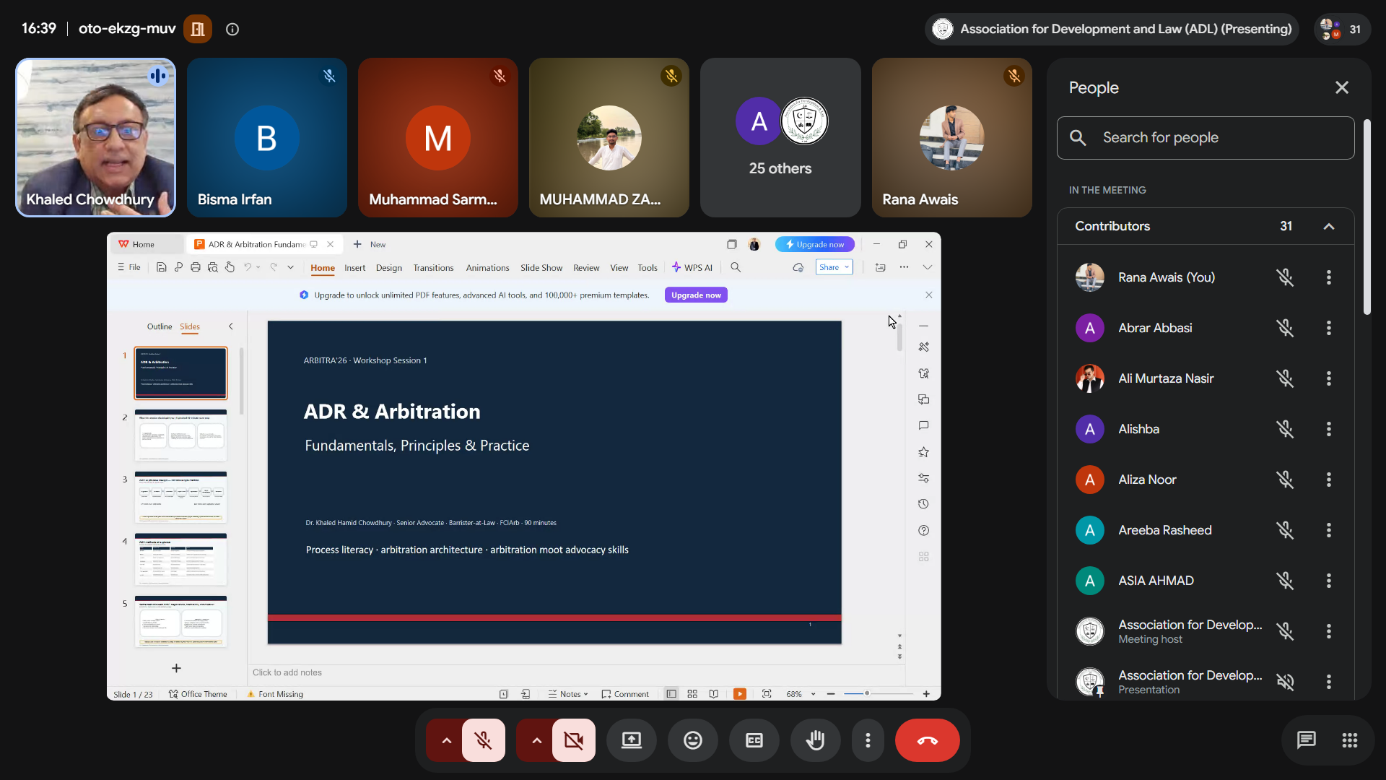Mute Abrar Abbasi's microphone
This screenshot has width=1386, height=780.
pyautogui.click(x=1285, y=328)
